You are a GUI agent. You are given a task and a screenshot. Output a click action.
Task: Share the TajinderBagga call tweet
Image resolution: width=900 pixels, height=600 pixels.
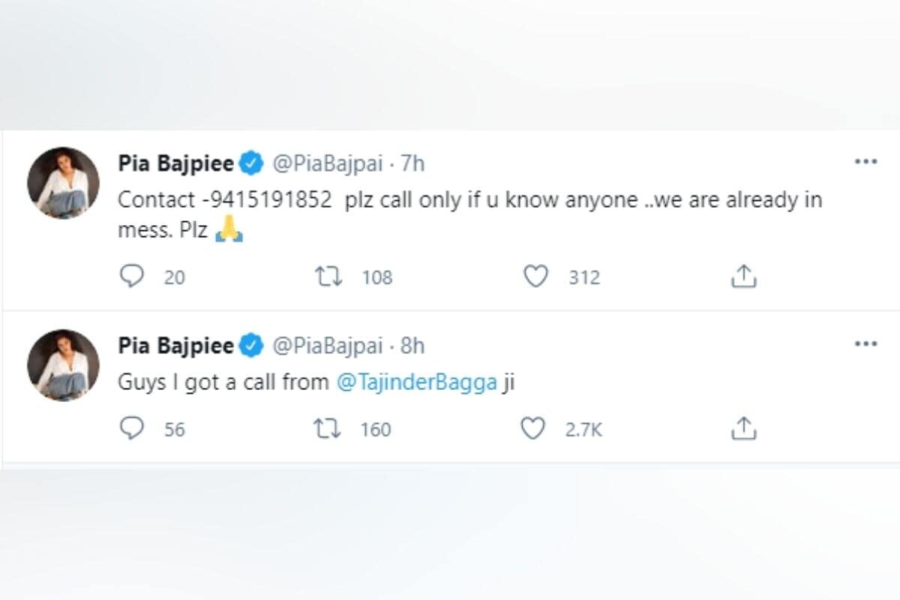click(x=743, y=429)
